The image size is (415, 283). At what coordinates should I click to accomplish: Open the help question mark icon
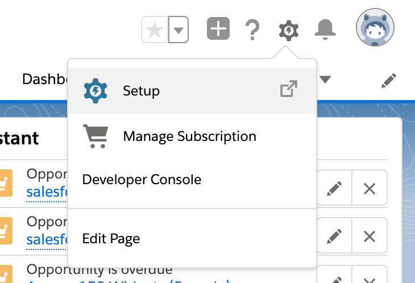point(252,30)
